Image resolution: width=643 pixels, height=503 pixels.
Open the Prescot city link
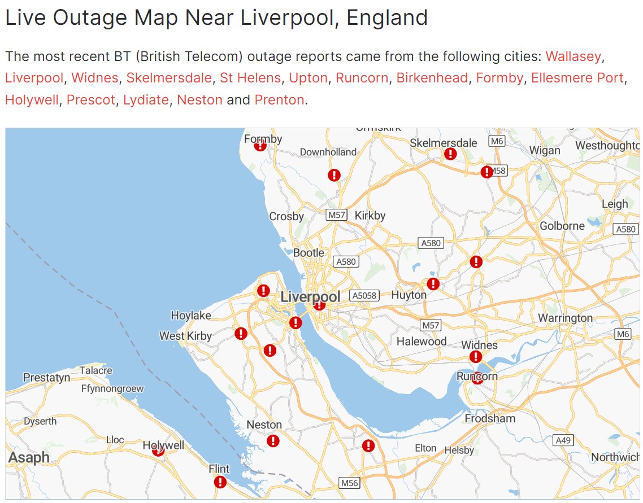point(90,100)
